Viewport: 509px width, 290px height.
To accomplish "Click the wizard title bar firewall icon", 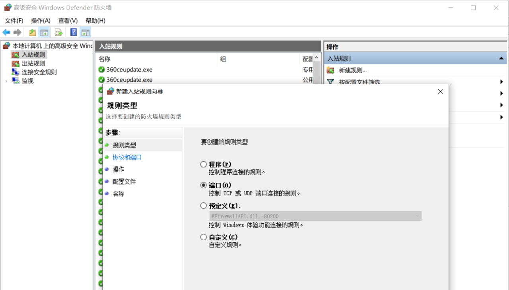I will [x=111, y=91].
